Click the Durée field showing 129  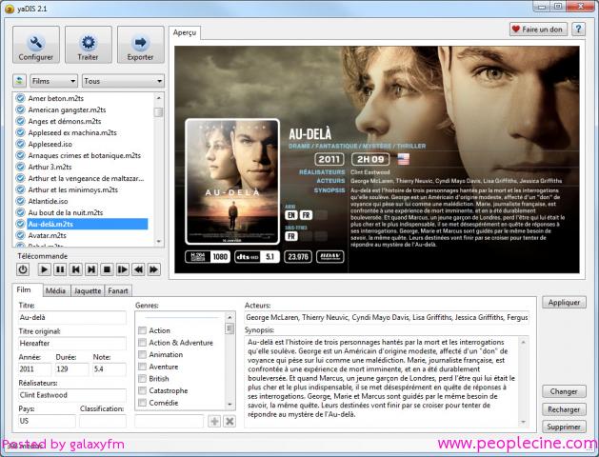pyautogui.click(x=72, y=369)
